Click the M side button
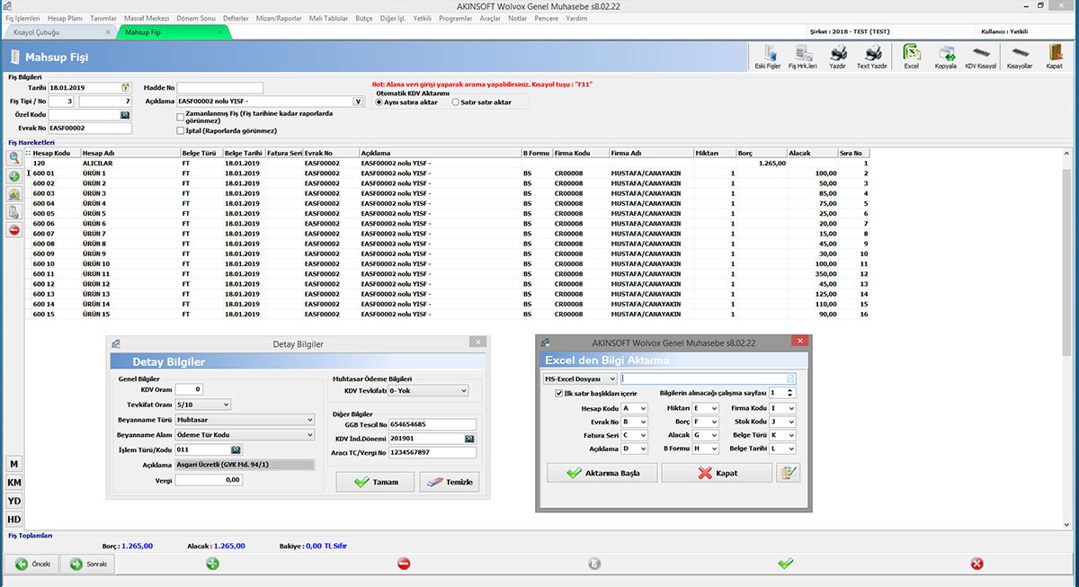Image resolution: width=1079 pixels, height=587 pixels. point(14,463)
